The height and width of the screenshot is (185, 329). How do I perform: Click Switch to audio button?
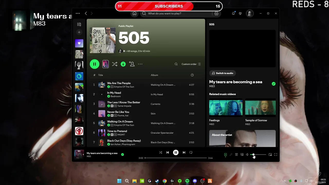point(222,73)
